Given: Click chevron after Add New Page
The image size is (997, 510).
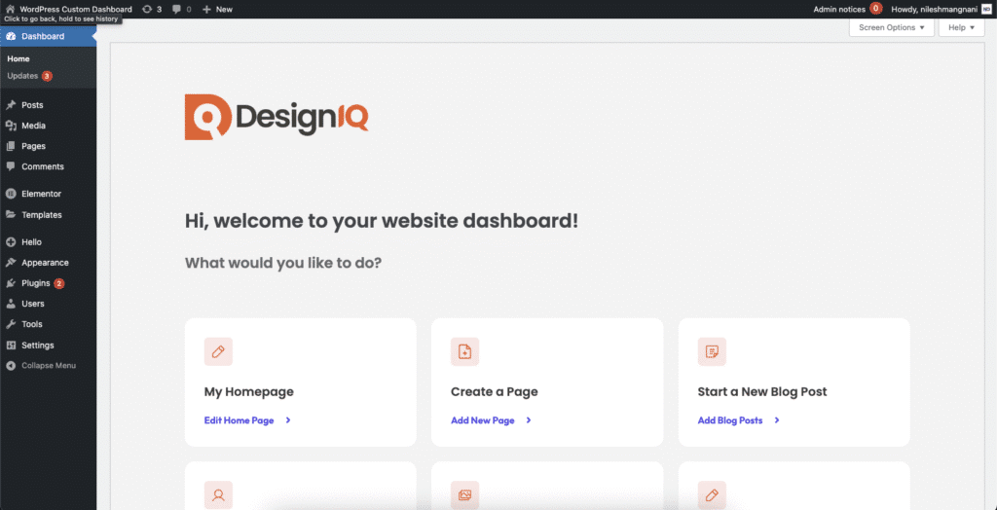Looking at the screenshot, I should (x=529, y=420).
